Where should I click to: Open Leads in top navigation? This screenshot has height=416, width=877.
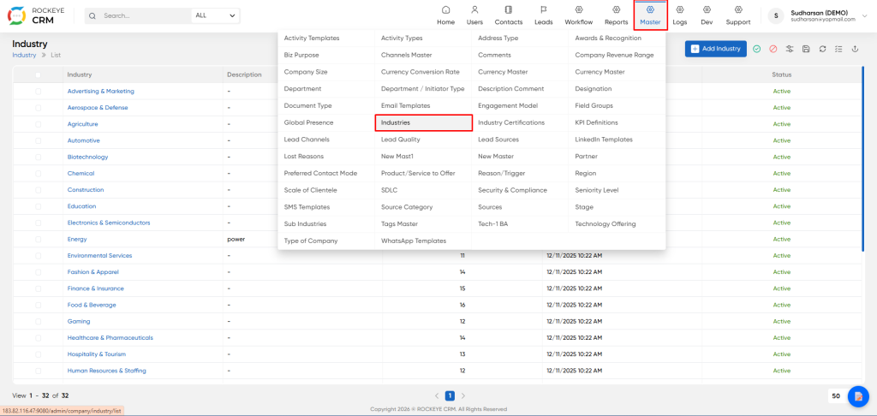pyautogui.click(x=543, y=15)
